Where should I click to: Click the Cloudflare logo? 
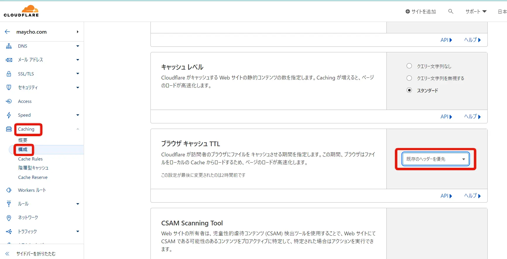[21, 11]
